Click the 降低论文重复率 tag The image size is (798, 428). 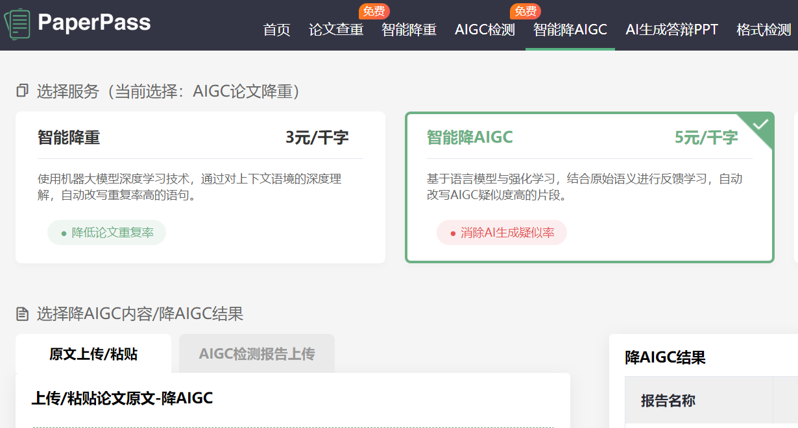click(x=106, y=233)
